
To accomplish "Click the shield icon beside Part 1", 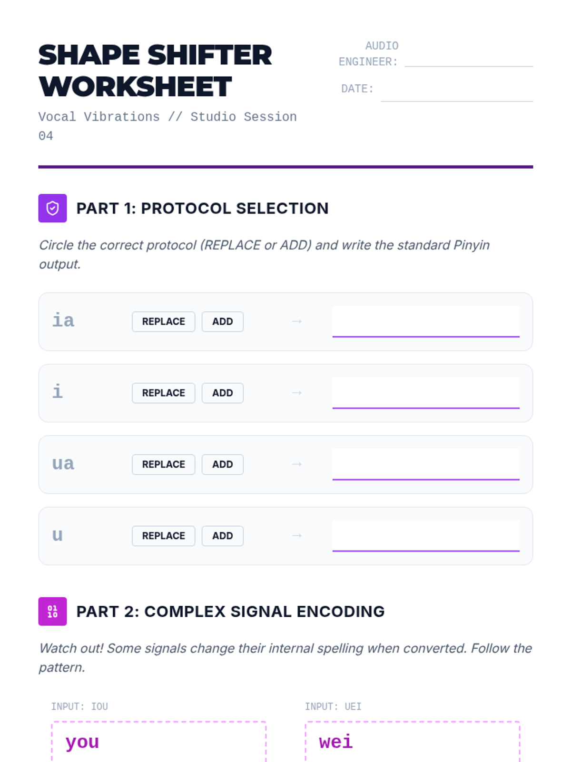I will point(52,208).
